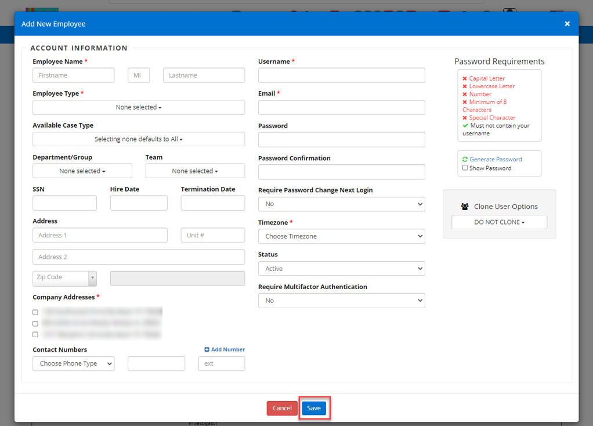The width and height of the screenshot is (593, 426).
Task: Check the third Company Addresses checkbox
Action: [x=35, y=334]
